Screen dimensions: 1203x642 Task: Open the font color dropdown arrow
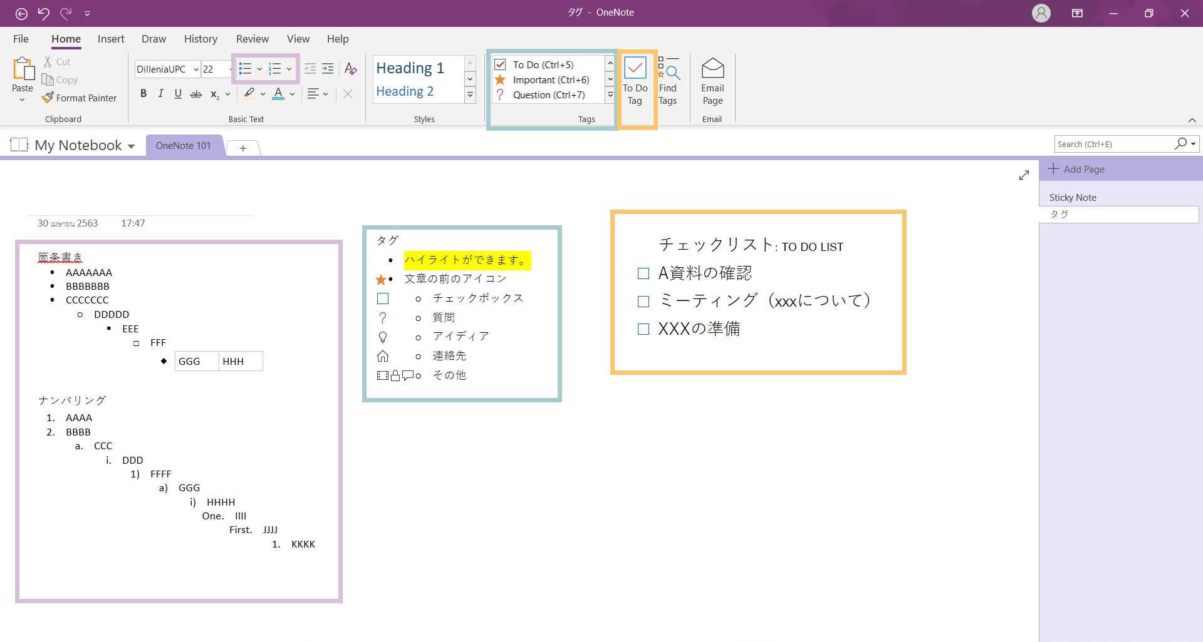[x=292, y=93]
